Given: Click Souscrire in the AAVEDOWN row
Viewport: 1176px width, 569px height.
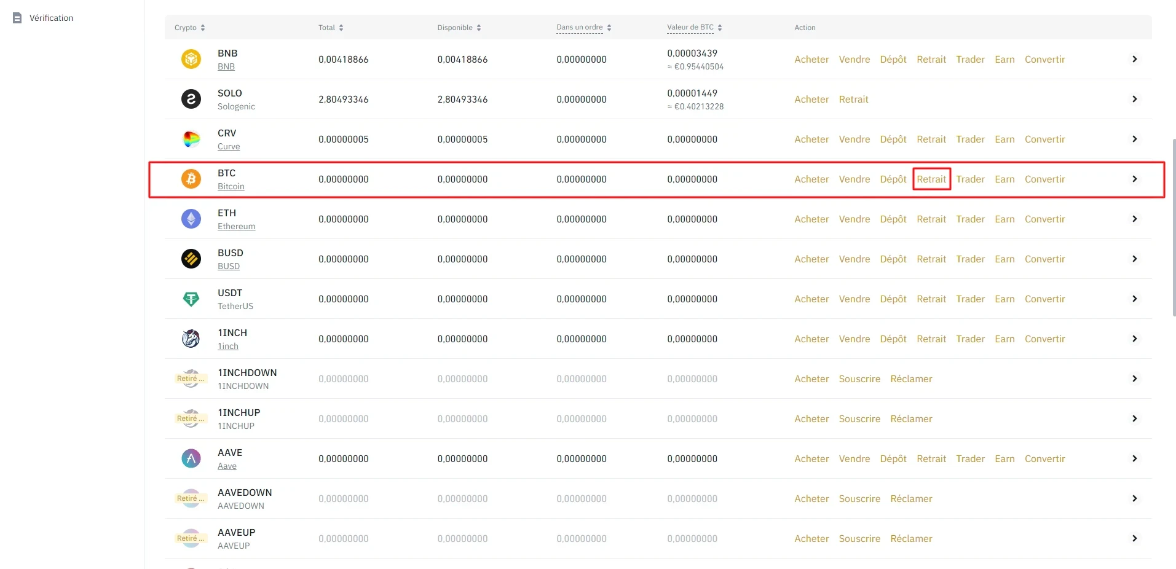Looking at the screenshot, I should coord(859,498).
